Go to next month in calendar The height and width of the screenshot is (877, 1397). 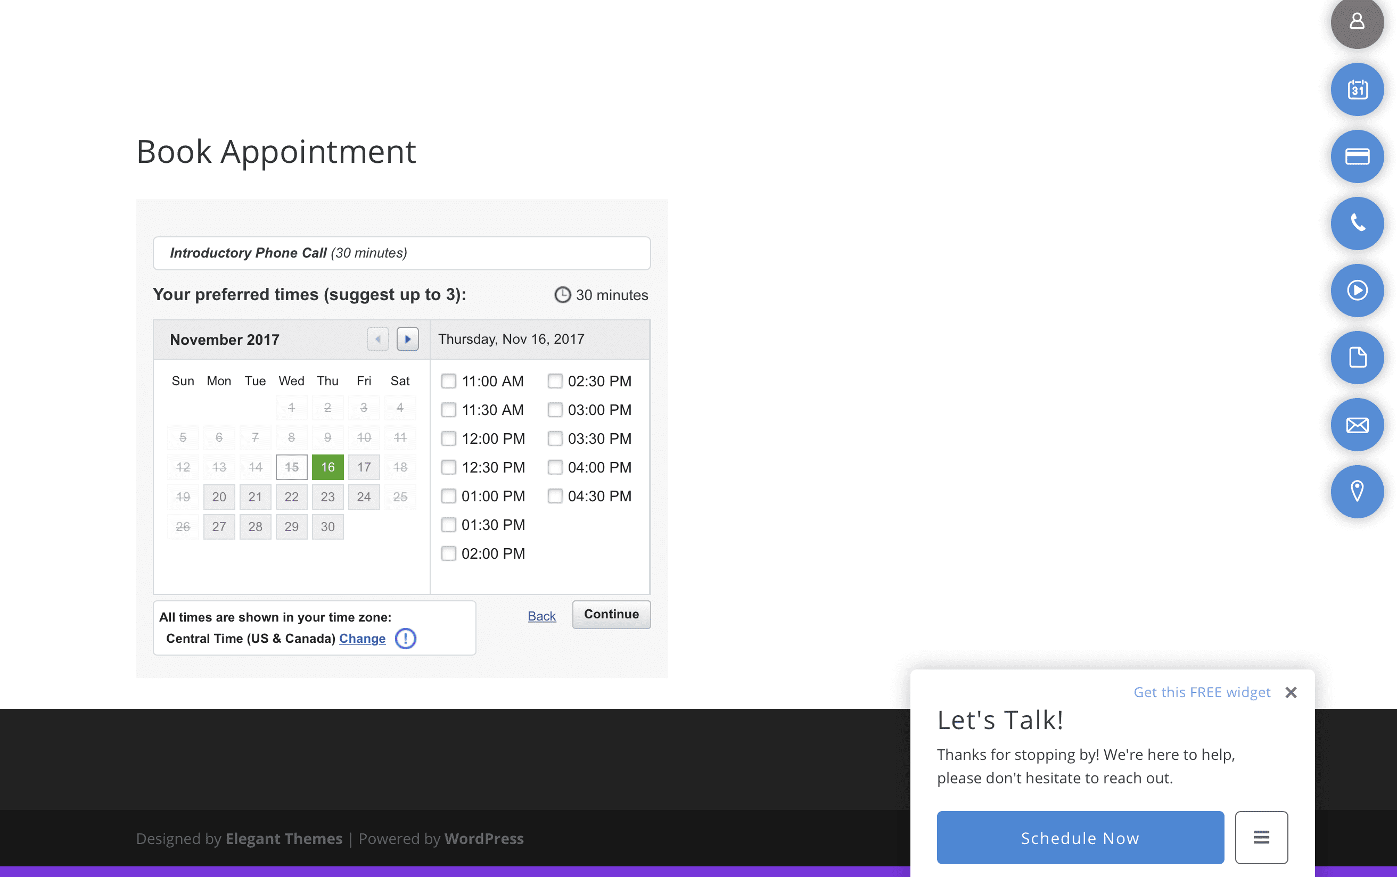coord(407,340)
